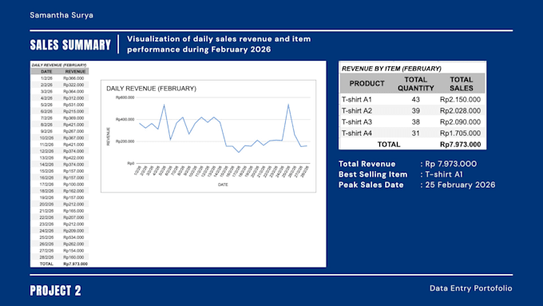Click the date cell '11/2/26'
The width and height of the screenshot is (543, 306).
(46, 145)
